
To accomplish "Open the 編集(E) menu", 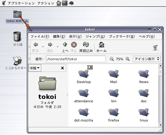I will [x=59, y=36].
